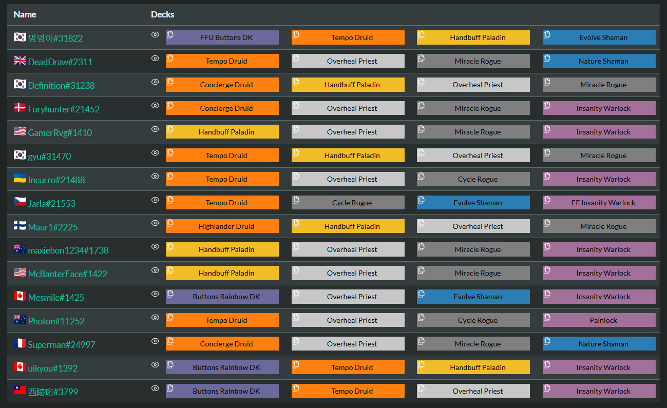Copy DeadDraw's Nature Shaman deck code
Viewport: 667px width, 408px height.
547,58
